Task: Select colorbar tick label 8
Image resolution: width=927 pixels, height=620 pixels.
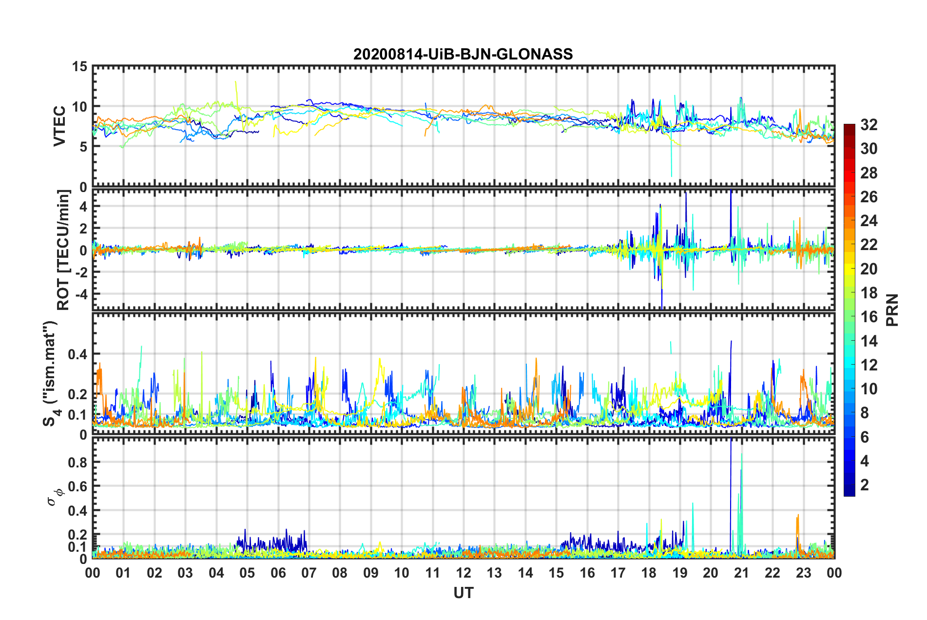Action: (x=865, y=413)
